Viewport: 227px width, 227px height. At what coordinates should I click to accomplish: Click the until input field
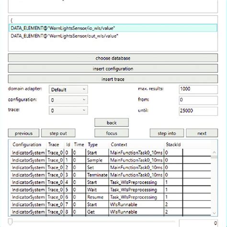[198, 111]
